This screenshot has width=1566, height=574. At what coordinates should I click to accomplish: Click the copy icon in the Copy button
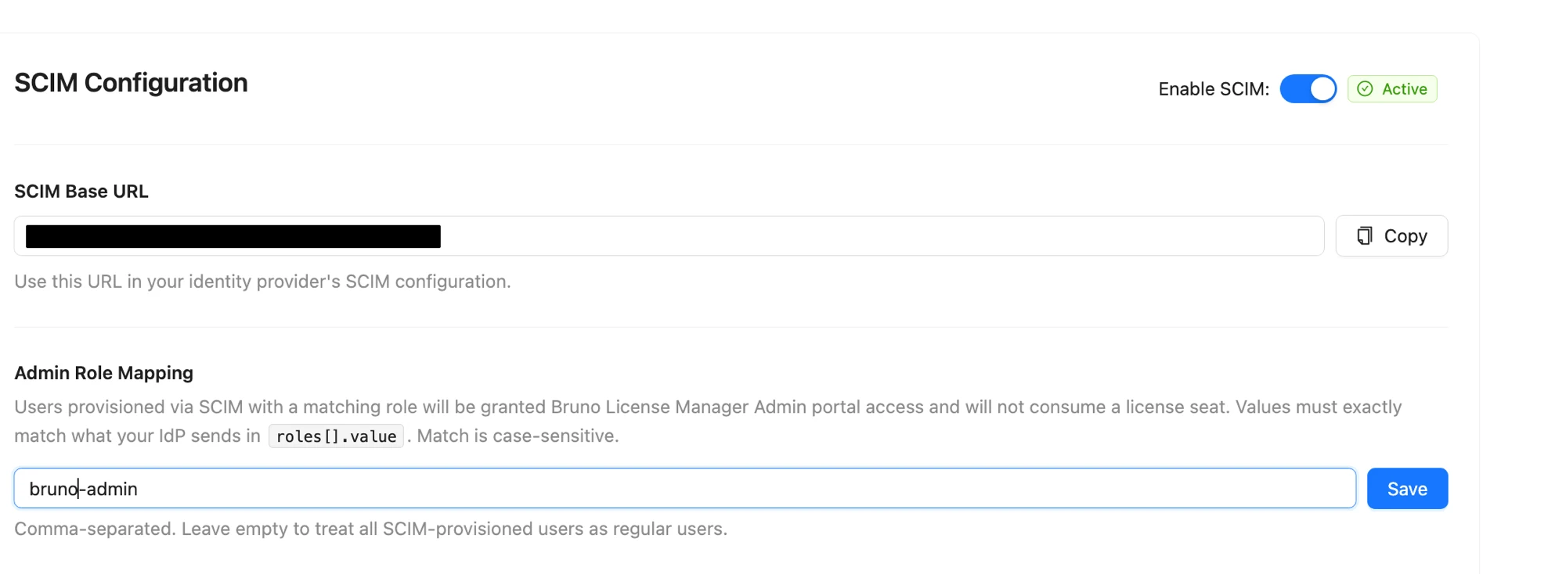(1365, 236)
